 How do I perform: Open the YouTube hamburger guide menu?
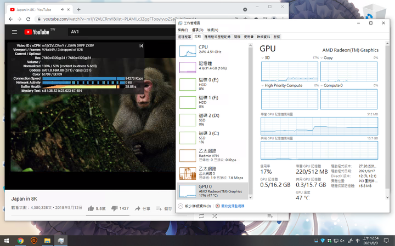[15, 32]
